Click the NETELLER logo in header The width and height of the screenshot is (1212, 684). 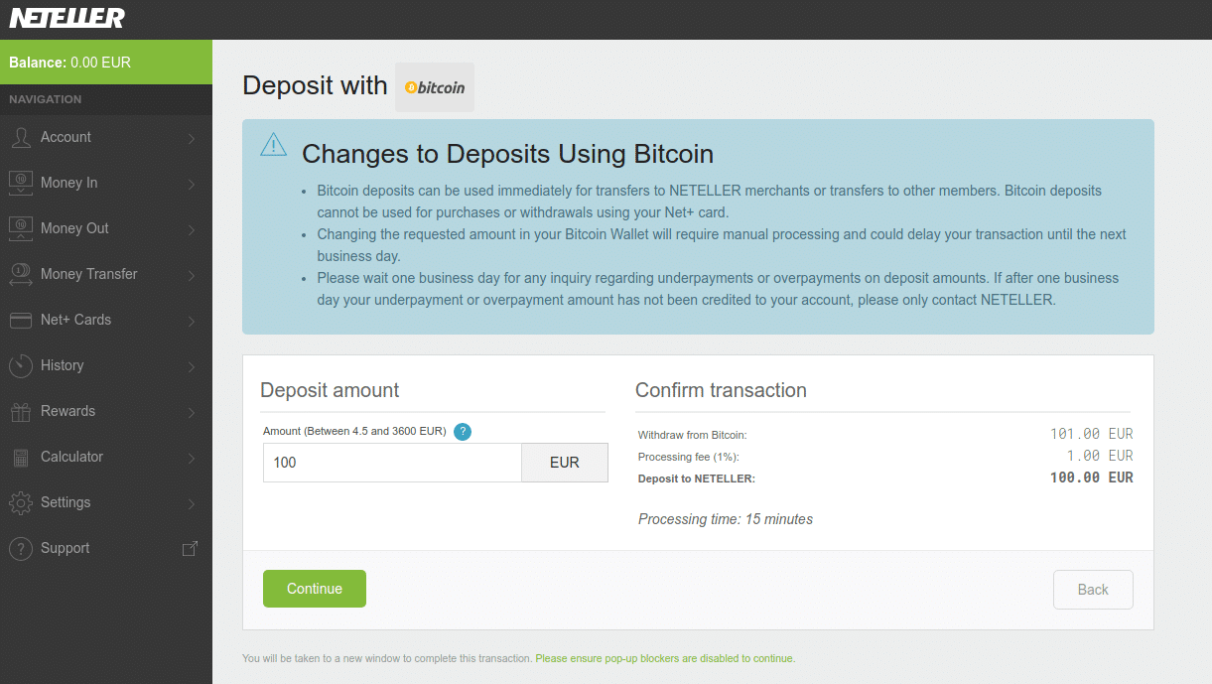pyautogui.click(x=67, y=18)
